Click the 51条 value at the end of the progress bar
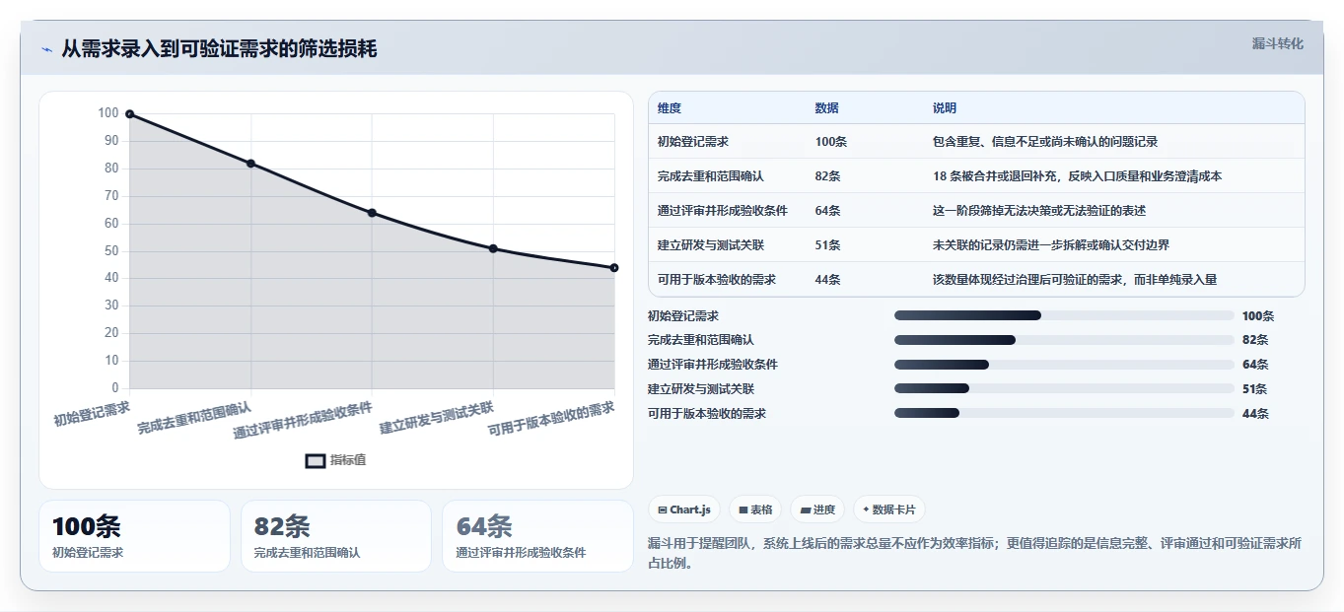This screenshot has height=612, width=1344. coord(1255,389)
